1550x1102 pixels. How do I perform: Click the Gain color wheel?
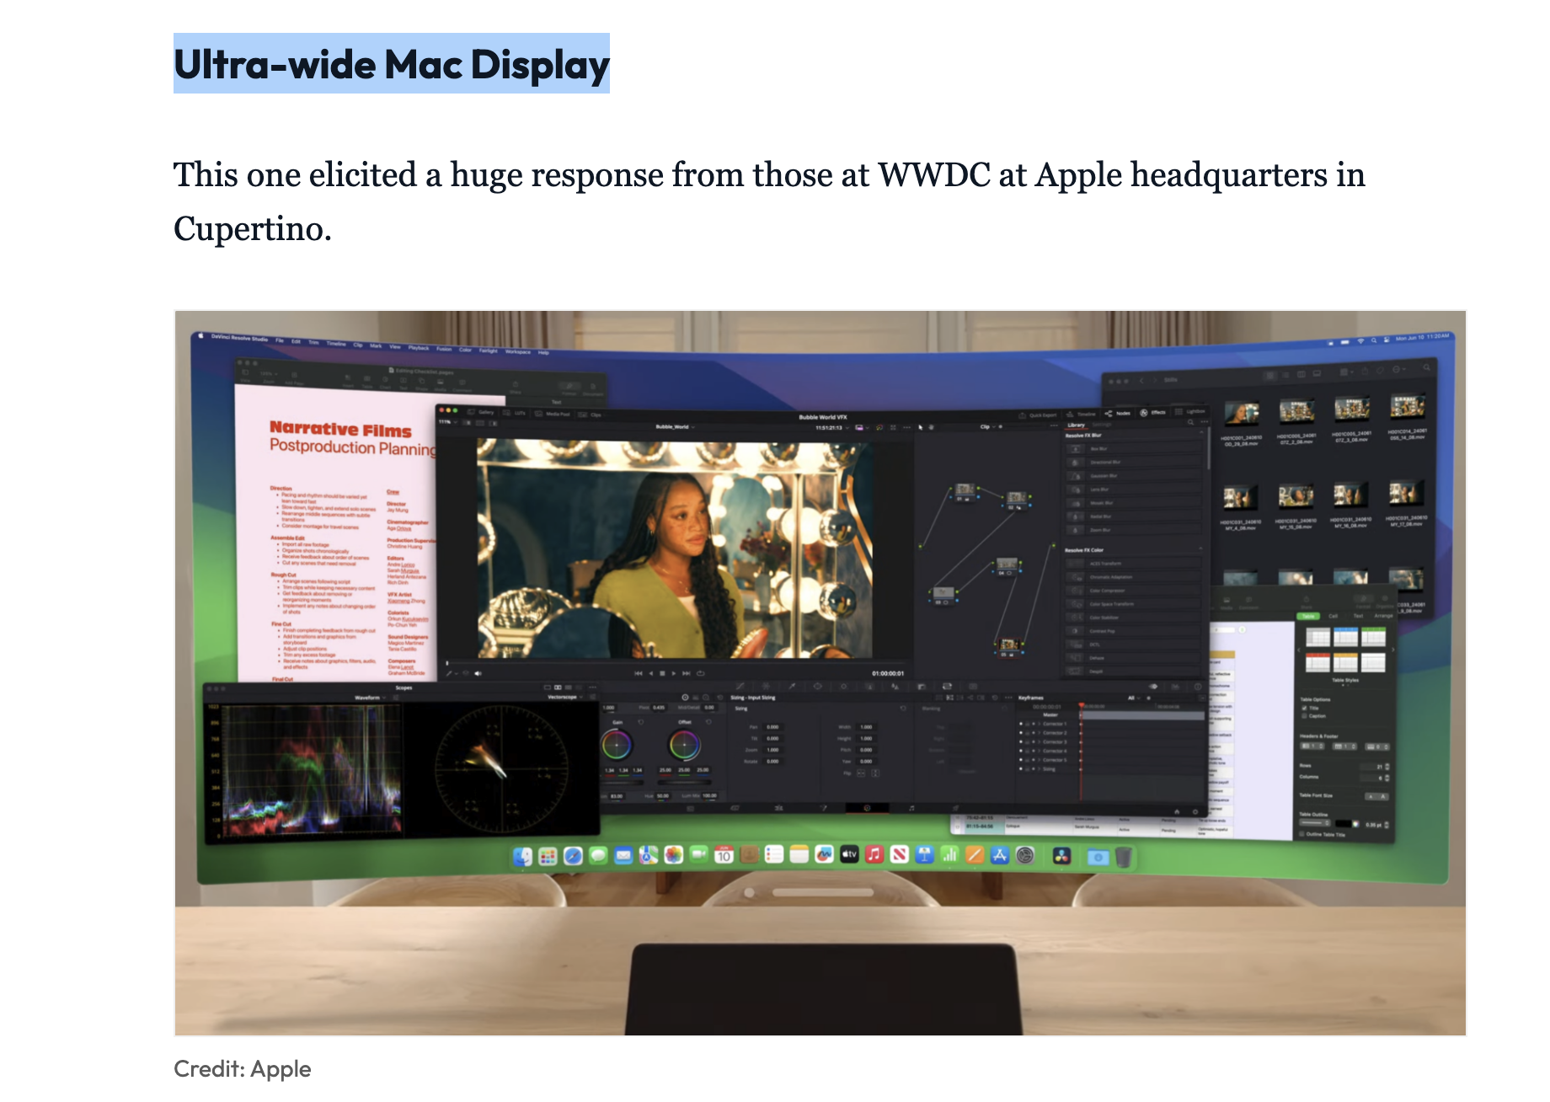(617, 745)
